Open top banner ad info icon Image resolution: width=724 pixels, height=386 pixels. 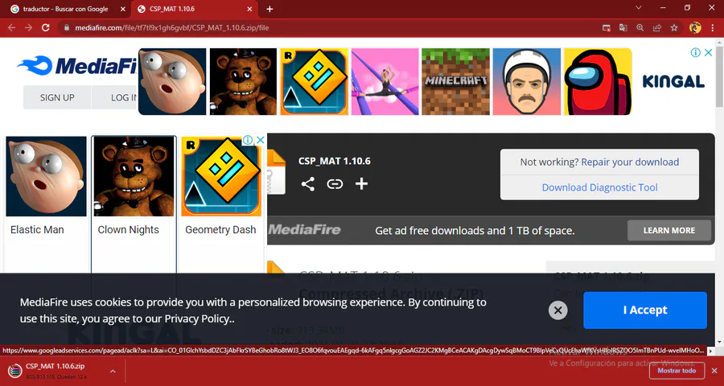(x=695, y=52)
